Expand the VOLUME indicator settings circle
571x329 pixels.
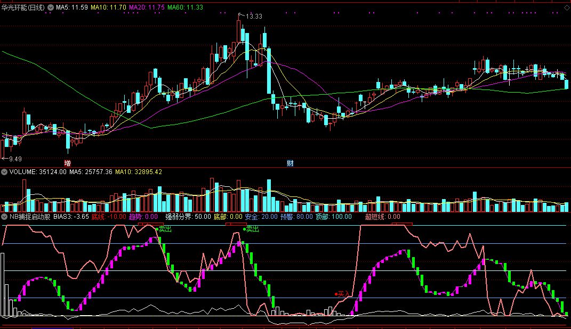point(4,172)
